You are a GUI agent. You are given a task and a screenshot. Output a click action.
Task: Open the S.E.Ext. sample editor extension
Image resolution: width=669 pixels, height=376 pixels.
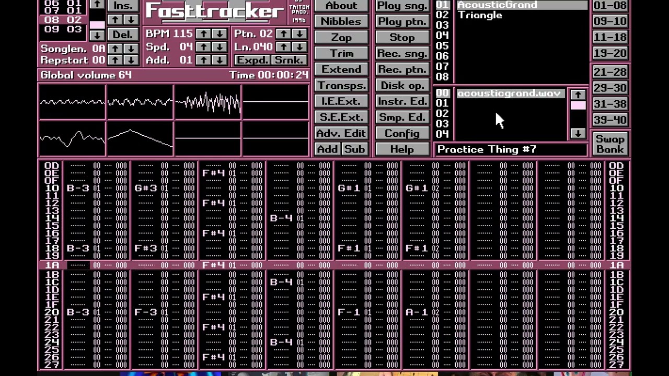coord(341,117)
